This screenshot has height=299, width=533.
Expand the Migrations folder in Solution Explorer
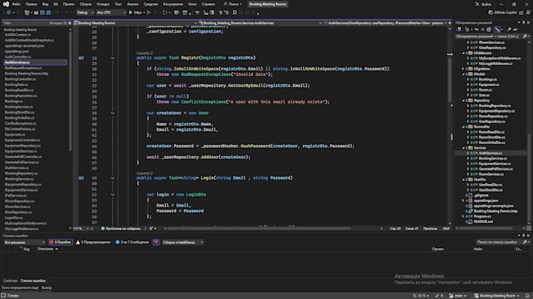point(463,69)
